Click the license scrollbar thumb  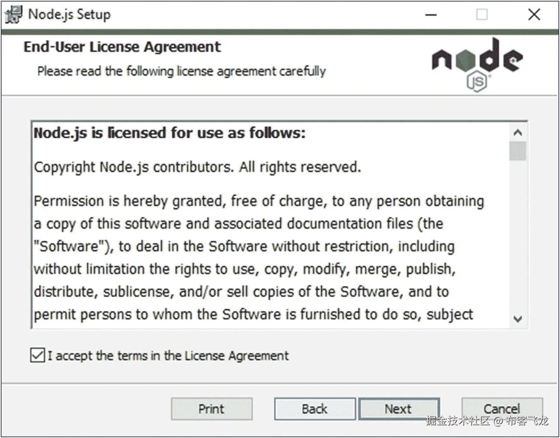pyautogui.click(x=517, y=151)
